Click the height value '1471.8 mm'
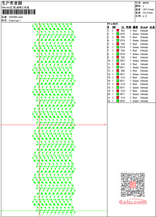Image resolution: width=156 pixels, height=217 pixels. (x=148, y=10)
